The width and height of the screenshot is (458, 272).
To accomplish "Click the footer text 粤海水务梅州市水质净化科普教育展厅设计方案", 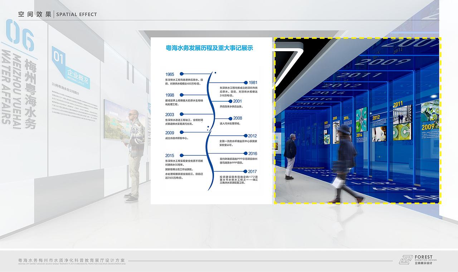I will coord(71,260).
